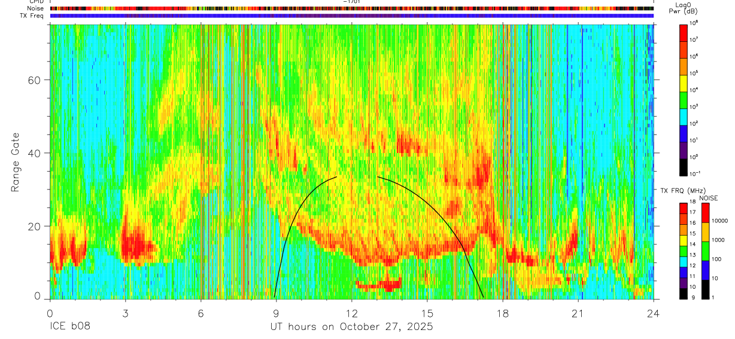Click the x-axis tick label "6"
Image resolution: width=735 pixels, height=339 pixels.
click(201, 313)
